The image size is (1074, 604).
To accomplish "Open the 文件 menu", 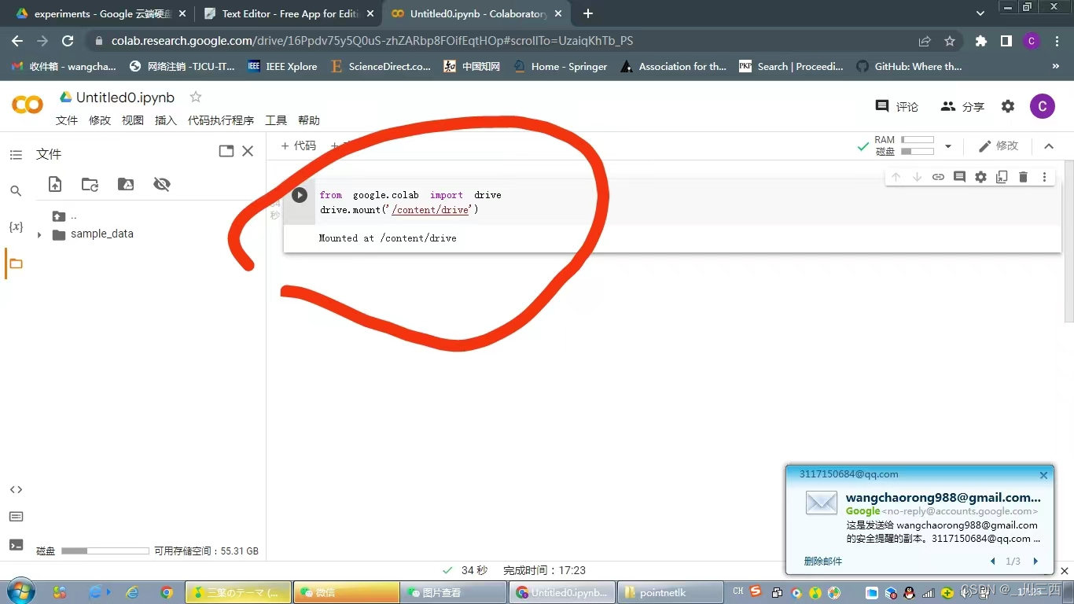I will point(67,120).
